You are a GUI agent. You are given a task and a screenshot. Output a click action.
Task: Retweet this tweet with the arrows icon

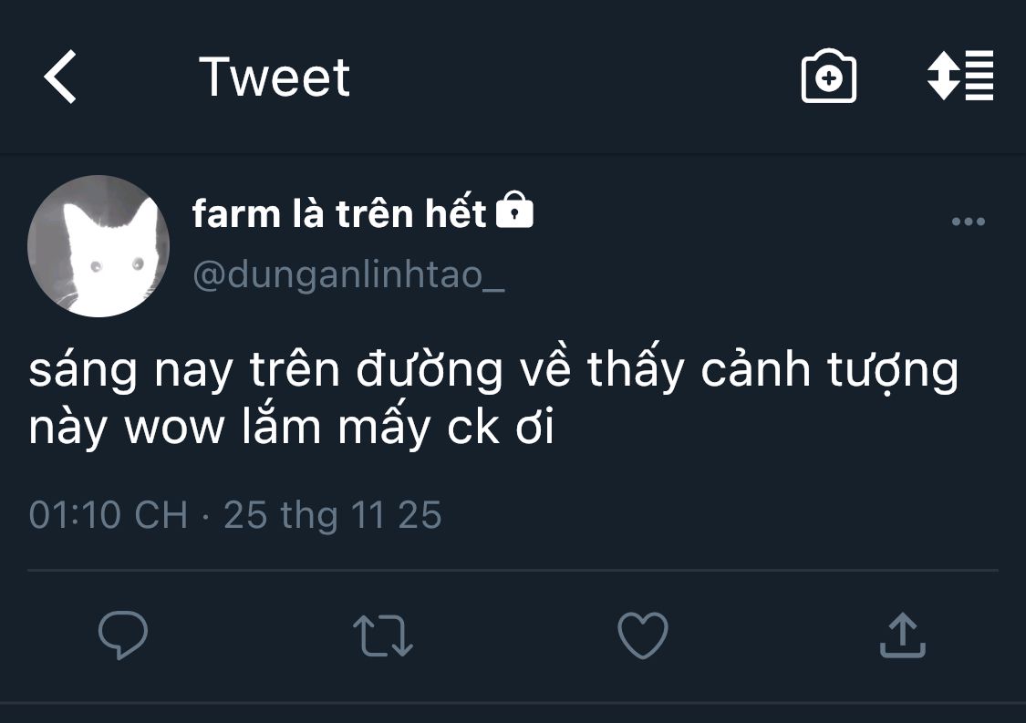point(383,635)
